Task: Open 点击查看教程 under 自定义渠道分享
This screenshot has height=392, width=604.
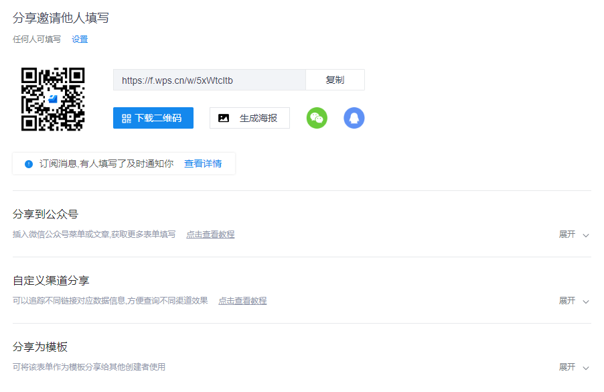Action: (242, 301)
